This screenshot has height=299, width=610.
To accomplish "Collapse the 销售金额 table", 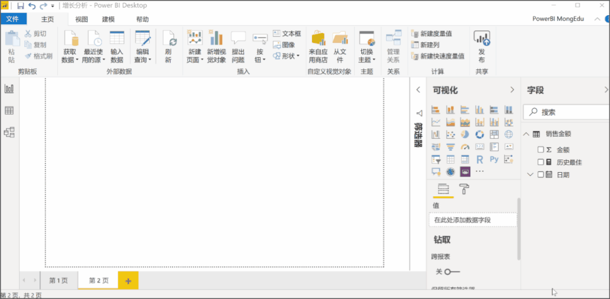I will 526,134.
